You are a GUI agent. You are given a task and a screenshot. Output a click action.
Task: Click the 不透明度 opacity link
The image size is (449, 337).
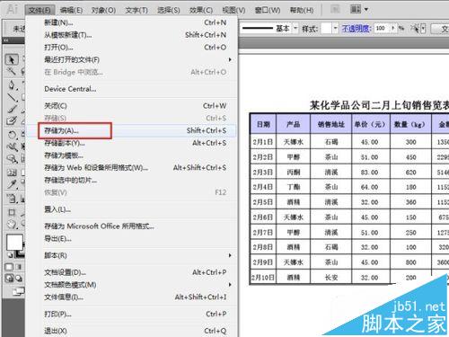click(x=357, y=29)
